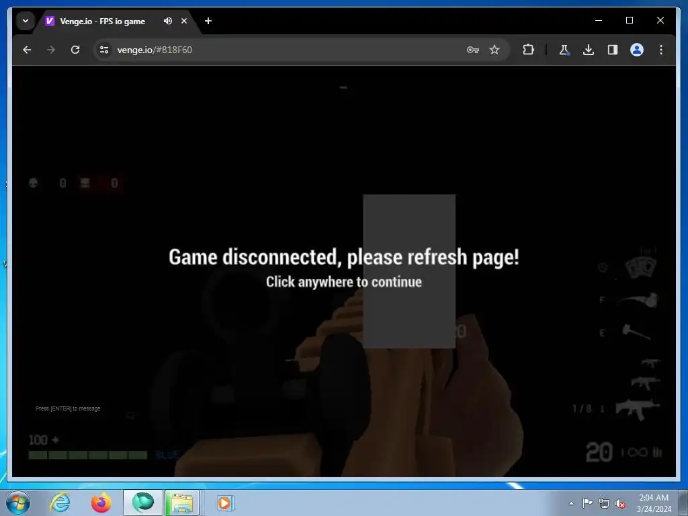Click the F key throwable weapon icon

coord(640,300)
